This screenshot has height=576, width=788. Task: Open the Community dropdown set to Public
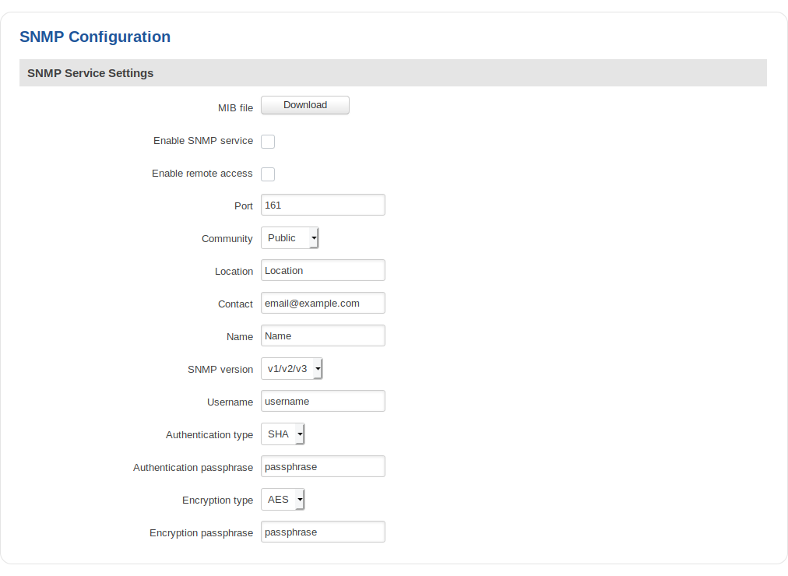pyautogui.click(x=290, y=238)
